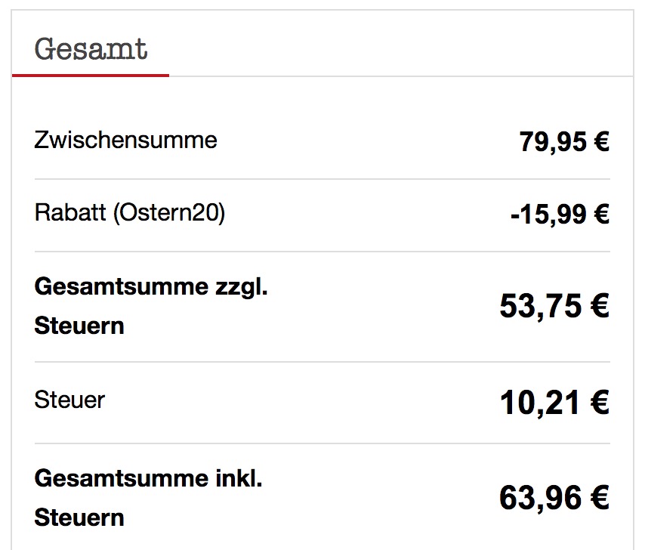645x550 pixels.
Task: Click the word "Rabatt" in discount row
Action: coord(70,213)
